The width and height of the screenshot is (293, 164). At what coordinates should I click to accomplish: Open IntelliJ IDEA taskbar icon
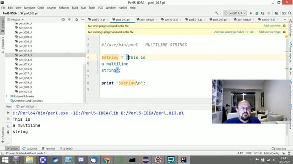(x=184, y=160)
